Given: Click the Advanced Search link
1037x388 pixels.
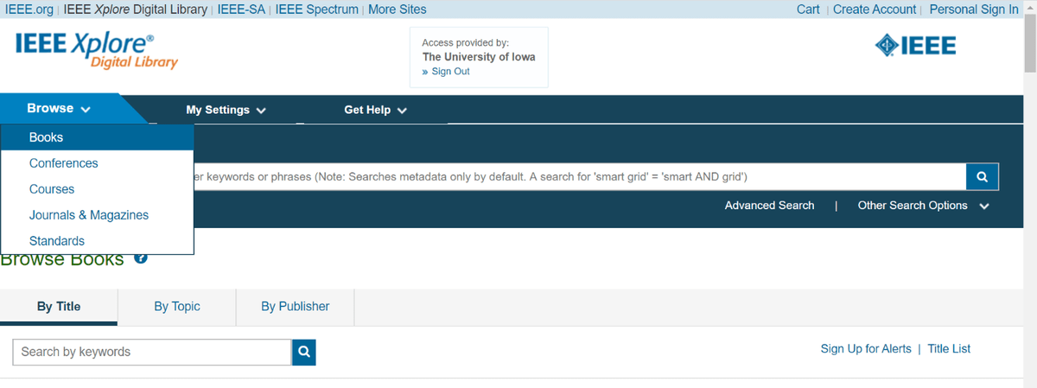Looking at the screenshot, I should (769, 206).
